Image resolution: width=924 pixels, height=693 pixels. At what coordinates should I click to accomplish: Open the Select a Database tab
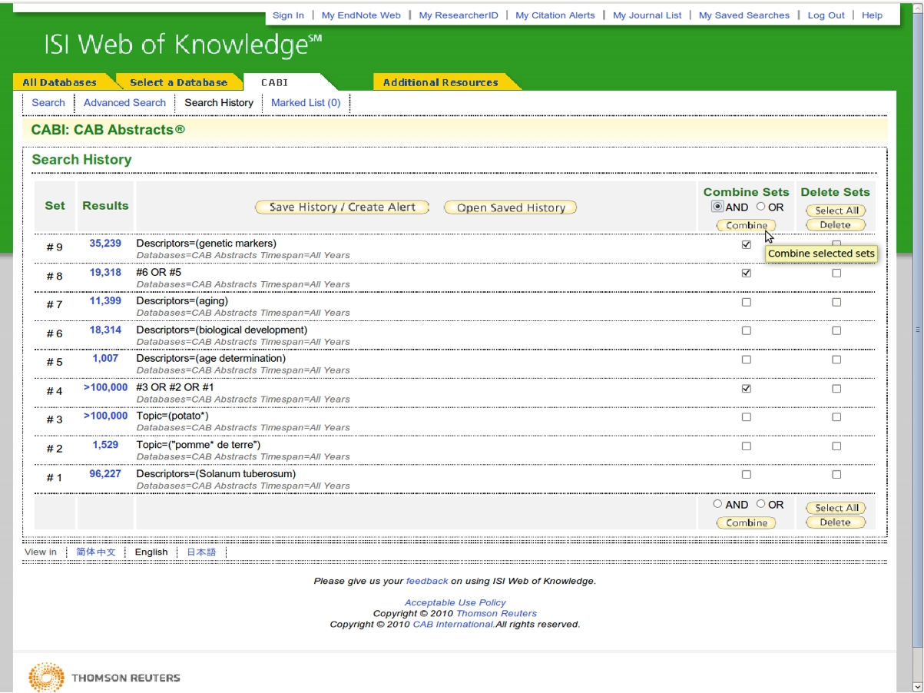[x=179, y=82]
